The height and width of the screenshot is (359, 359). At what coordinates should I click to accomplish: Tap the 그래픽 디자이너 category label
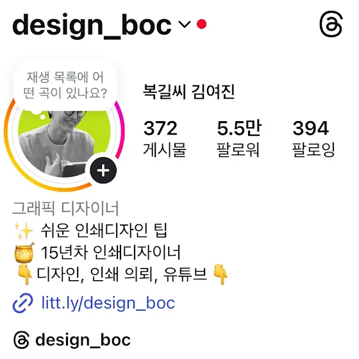pos(65,208)
